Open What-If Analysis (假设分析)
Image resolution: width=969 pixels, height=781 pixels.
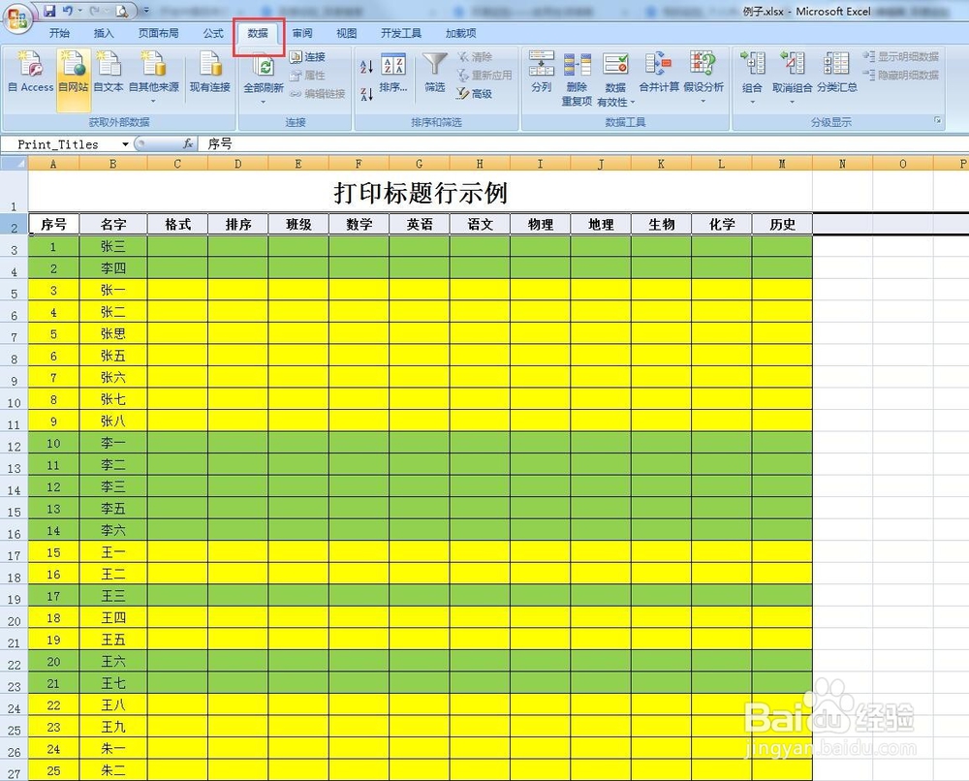pyautogui.click(x=703, y=78)
